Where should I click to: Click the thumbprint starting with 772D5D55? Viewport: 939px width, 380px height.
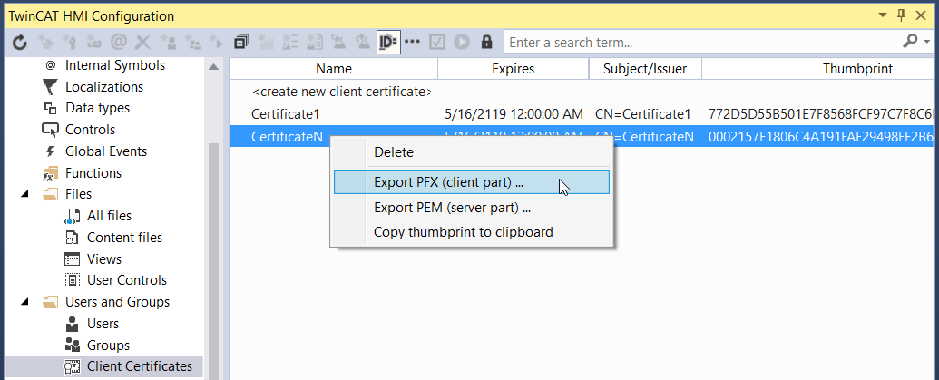[820, 113]
